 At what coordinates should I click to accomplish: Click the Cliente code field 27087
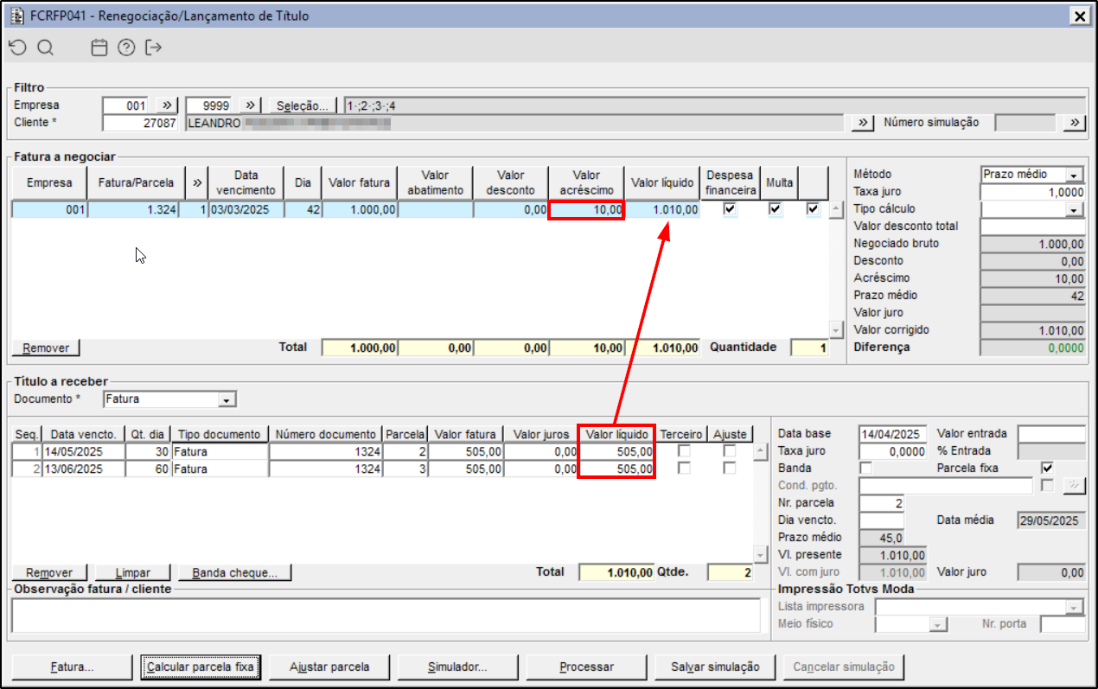[x=140, y=123]
